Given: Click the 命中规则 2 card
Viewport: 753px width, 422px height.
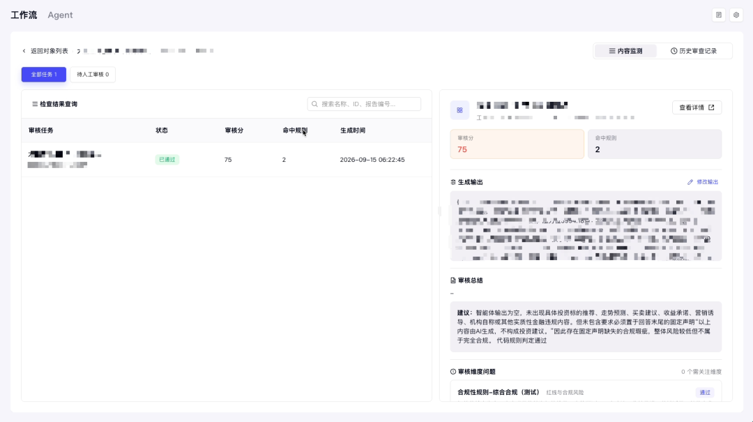Looking at the screenshot, I should pos(655,144).
